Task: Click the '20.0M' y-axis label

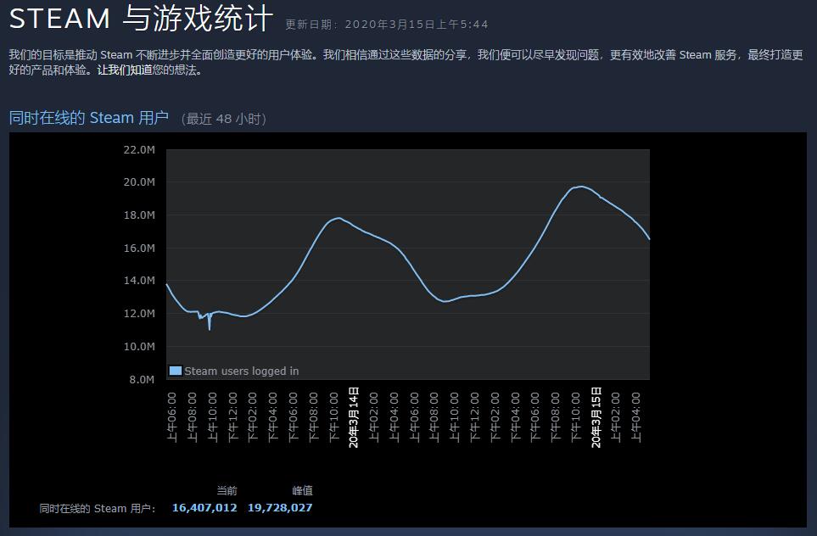Action: [139, 182]
